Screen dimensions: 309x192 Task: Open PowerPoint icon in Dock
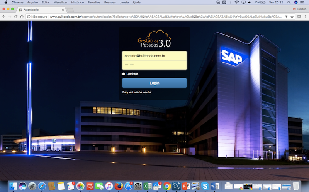[186, 186]
